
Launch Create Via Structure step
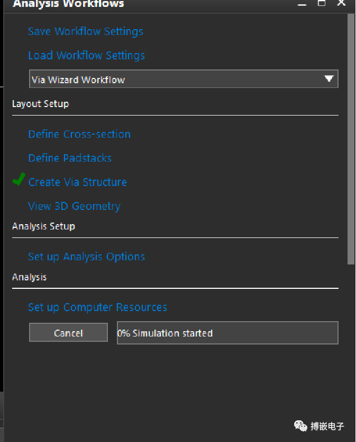click(77, 182)
